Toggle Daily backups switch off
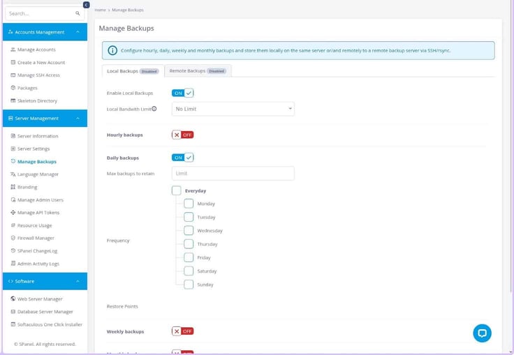The width and height of the screenshot is (514, 355). (x=182, y=158)
